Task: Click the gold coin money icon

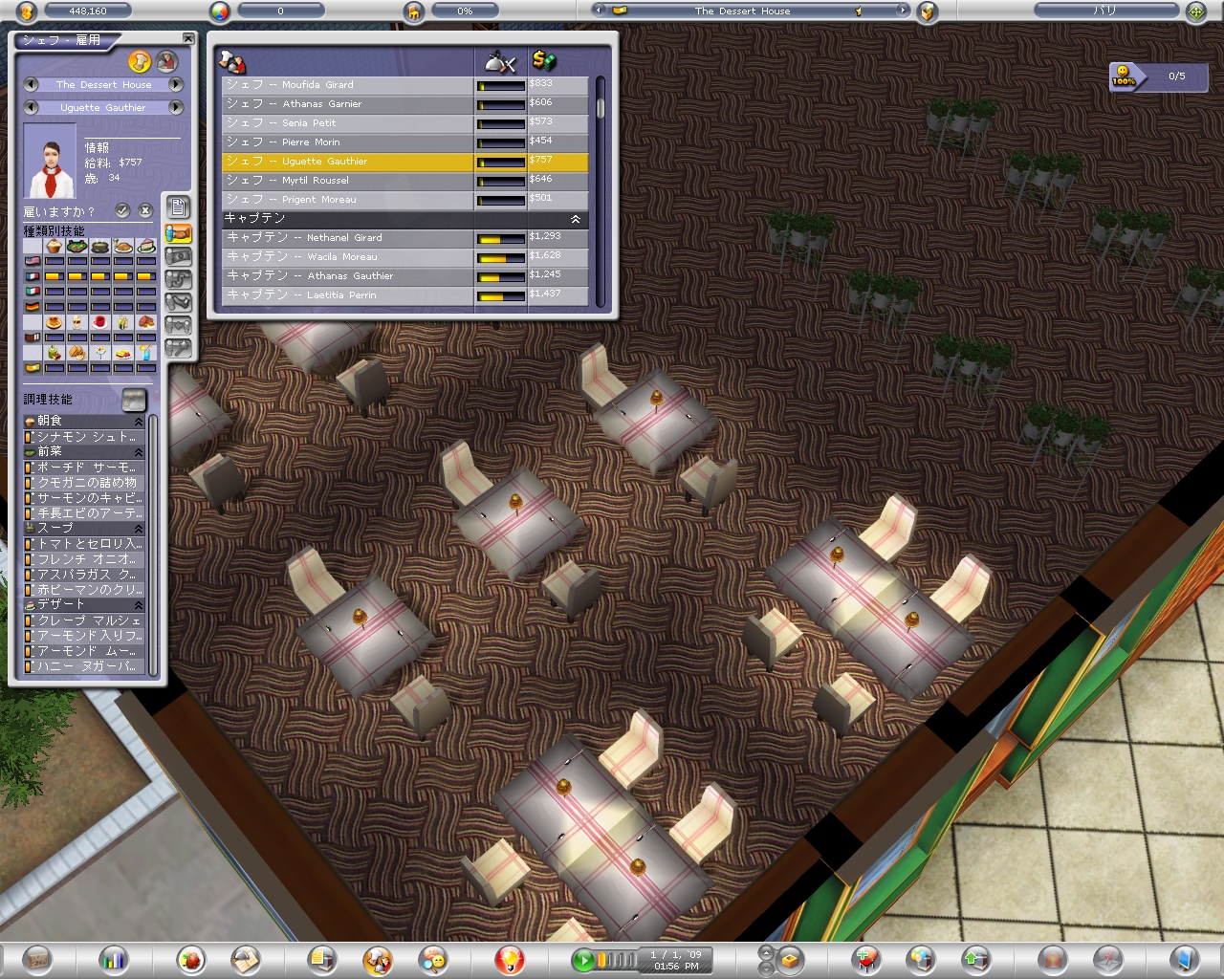Action: coord(28,11)
